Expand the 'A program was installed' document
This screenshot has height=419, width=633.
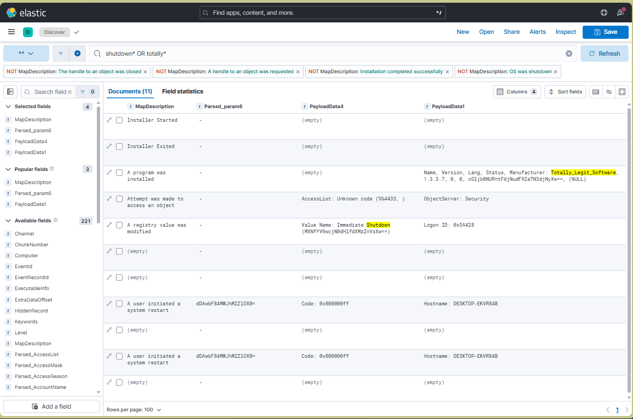click(x=109, y=173)
